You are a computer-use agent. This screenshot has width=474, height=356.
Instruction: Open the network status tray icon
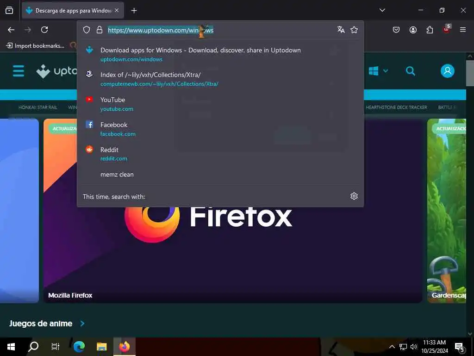(403, 347)
